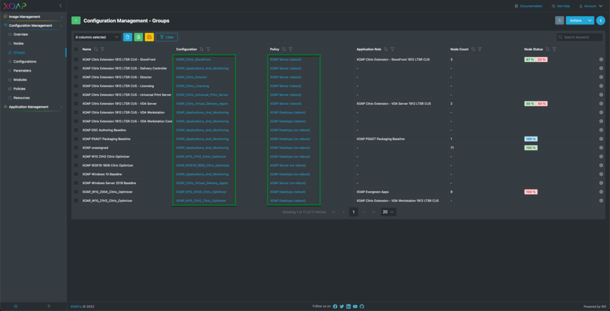Click the yellow select-all check icon
This screenshot has width=610, height=311.
coord(150,37)
